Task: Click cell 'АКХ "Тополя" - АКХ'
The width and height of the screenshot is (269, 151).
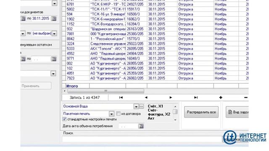Action: click(108, 49)
